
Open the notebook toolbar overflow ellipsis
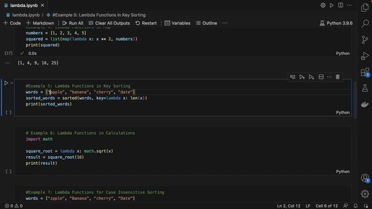[x=225, y=23]
